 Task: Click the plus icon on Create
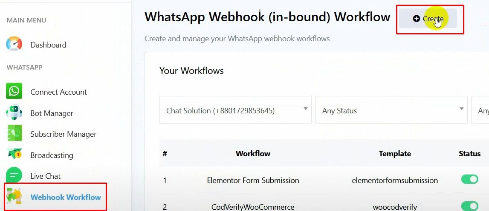click(417, 19)
